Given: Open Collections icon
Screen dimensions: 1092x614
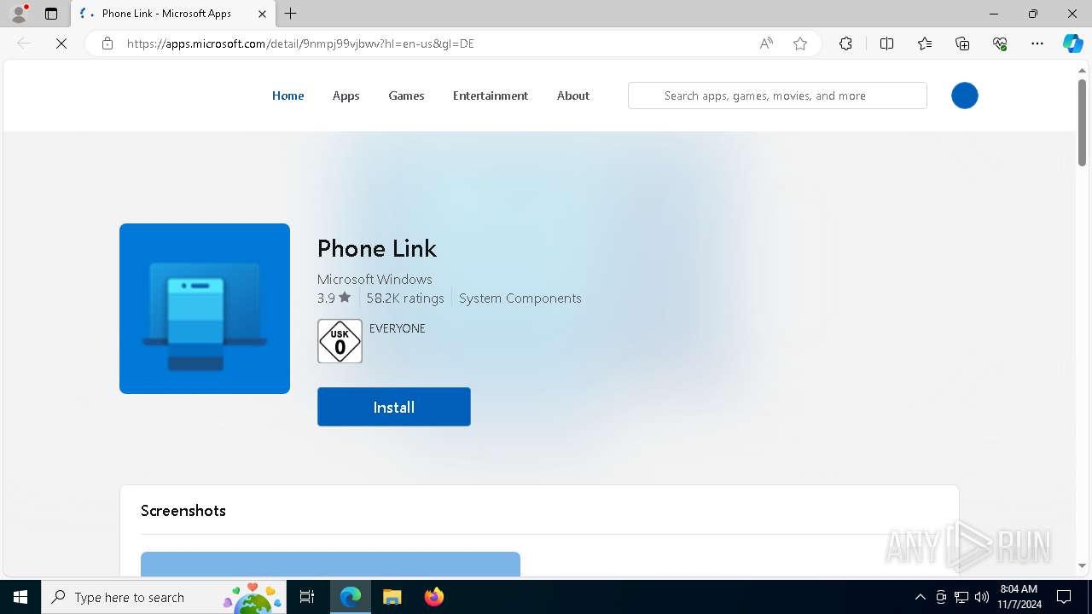Looking at the screenshot, I should pos(962,43).
